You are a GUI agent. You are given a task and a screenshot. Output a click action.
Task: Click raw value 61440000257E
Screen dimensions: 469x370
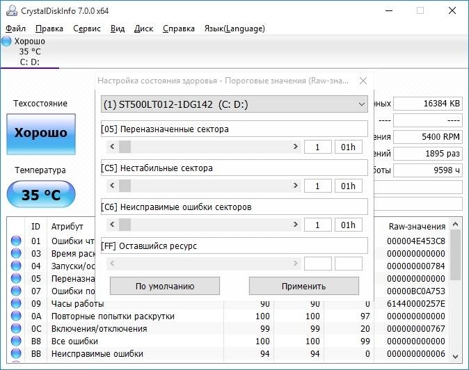click(416, 304)
